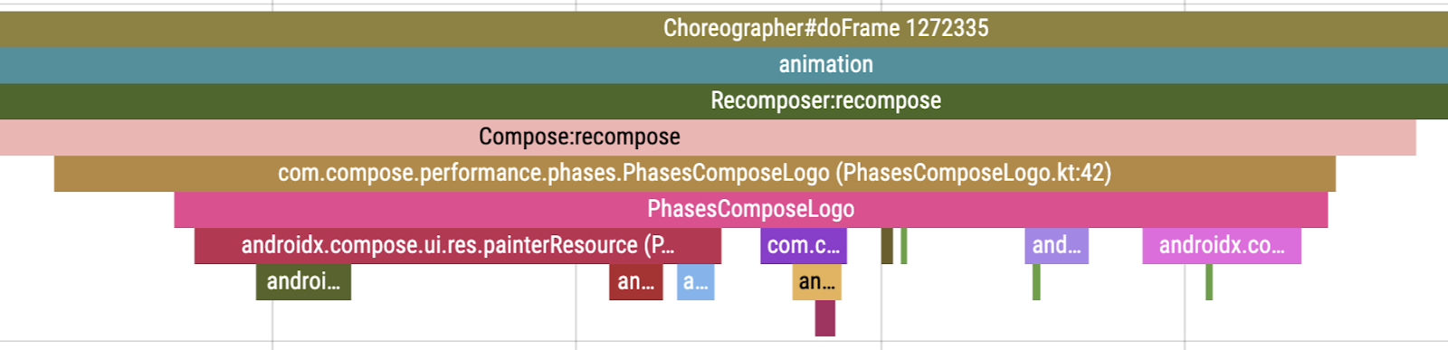Viewport: 1448px width, 350px height.
Task: Select the pink Compose:recompose slice
Action: click(x=708, y=137)
